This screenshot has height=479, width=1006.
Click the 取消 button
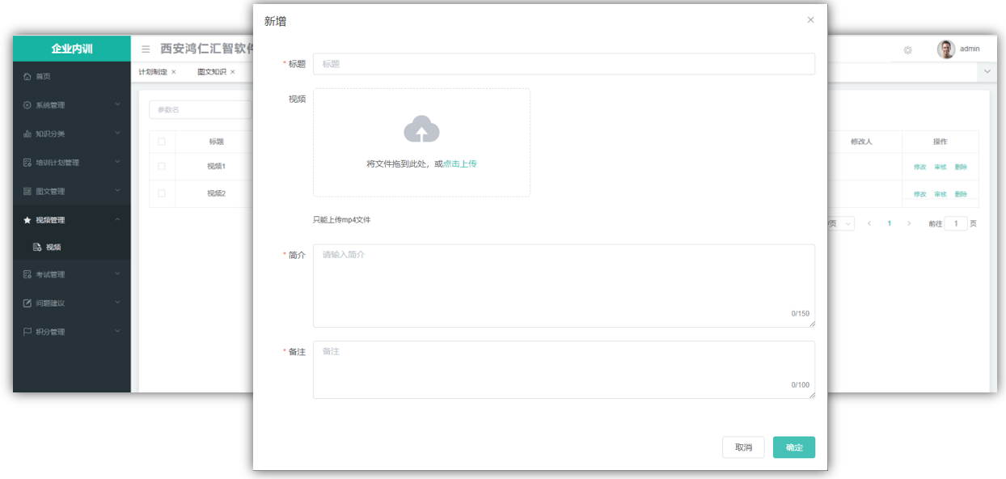point(743,447)
